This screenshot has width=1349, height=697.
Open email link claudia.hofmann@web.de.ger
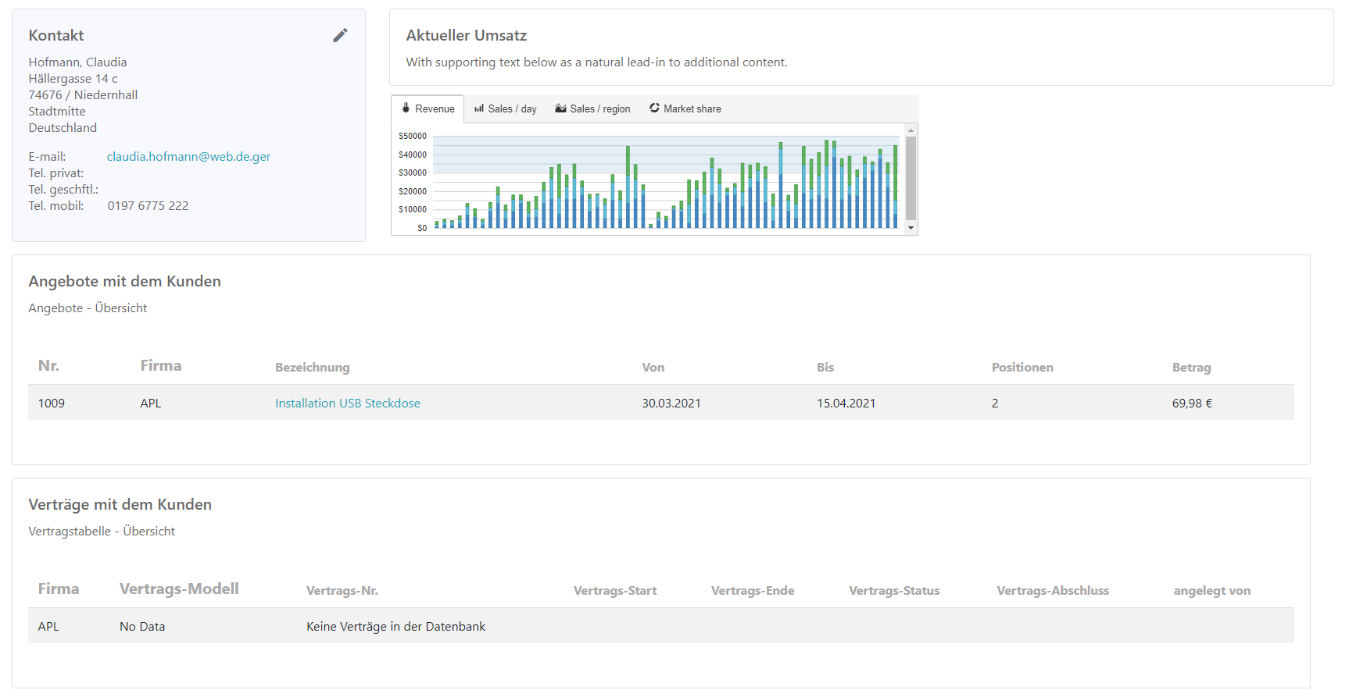tap(188, 156)
